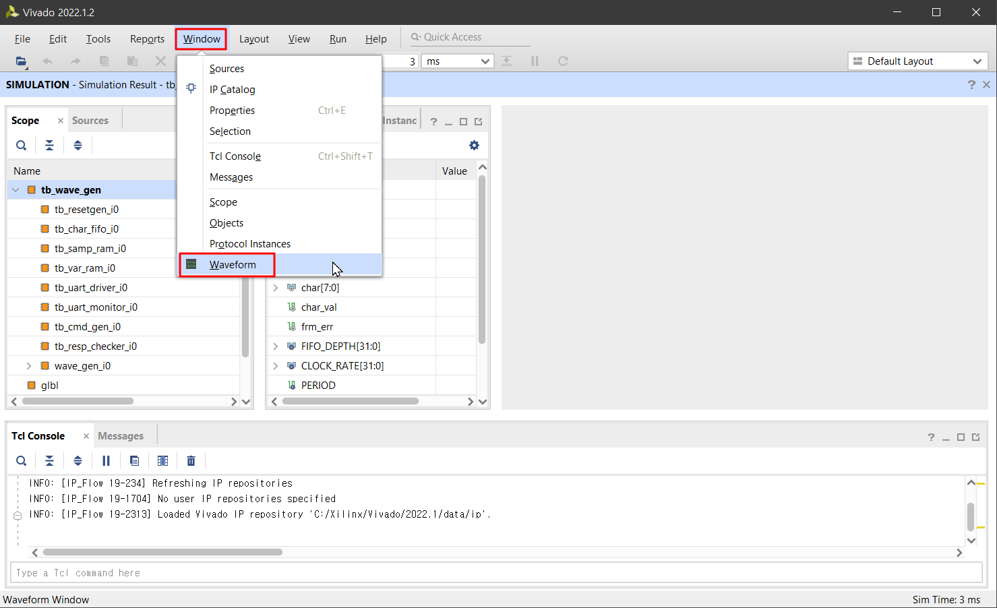Click Expand All in Scope panel

click(x=78, y=146)
